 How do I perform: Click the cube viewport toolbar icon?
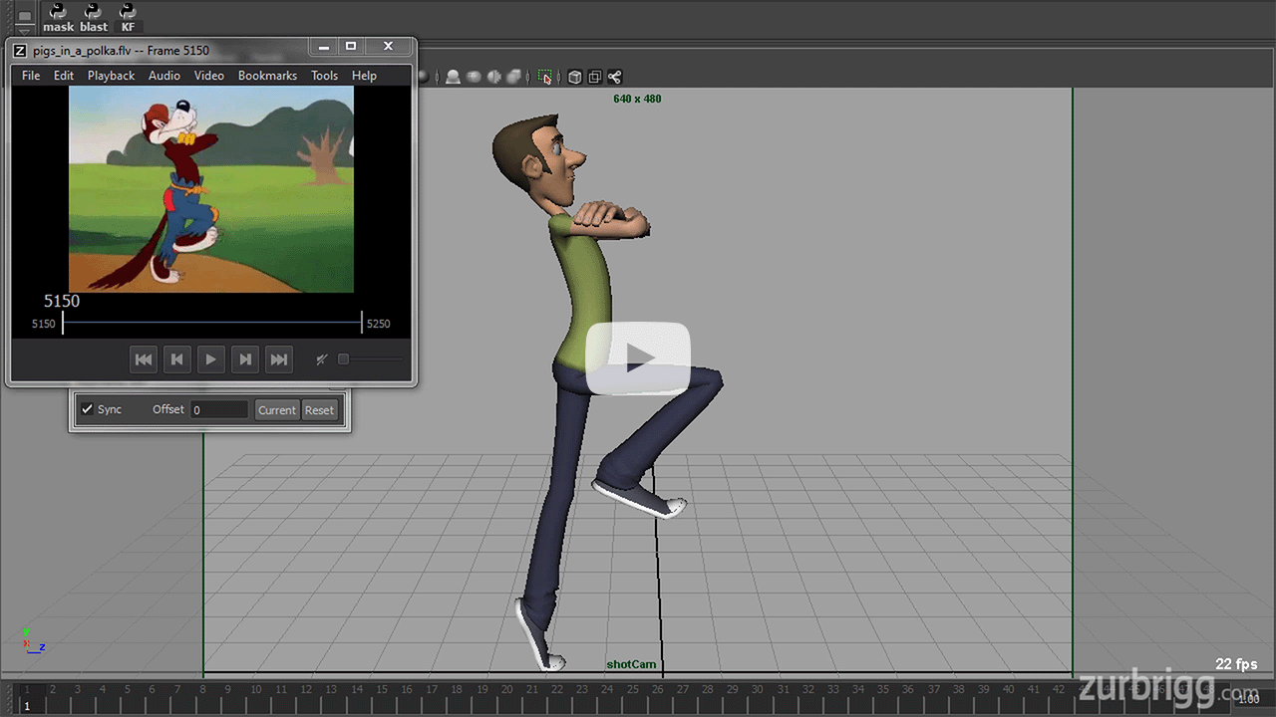(x=574, y=77)
